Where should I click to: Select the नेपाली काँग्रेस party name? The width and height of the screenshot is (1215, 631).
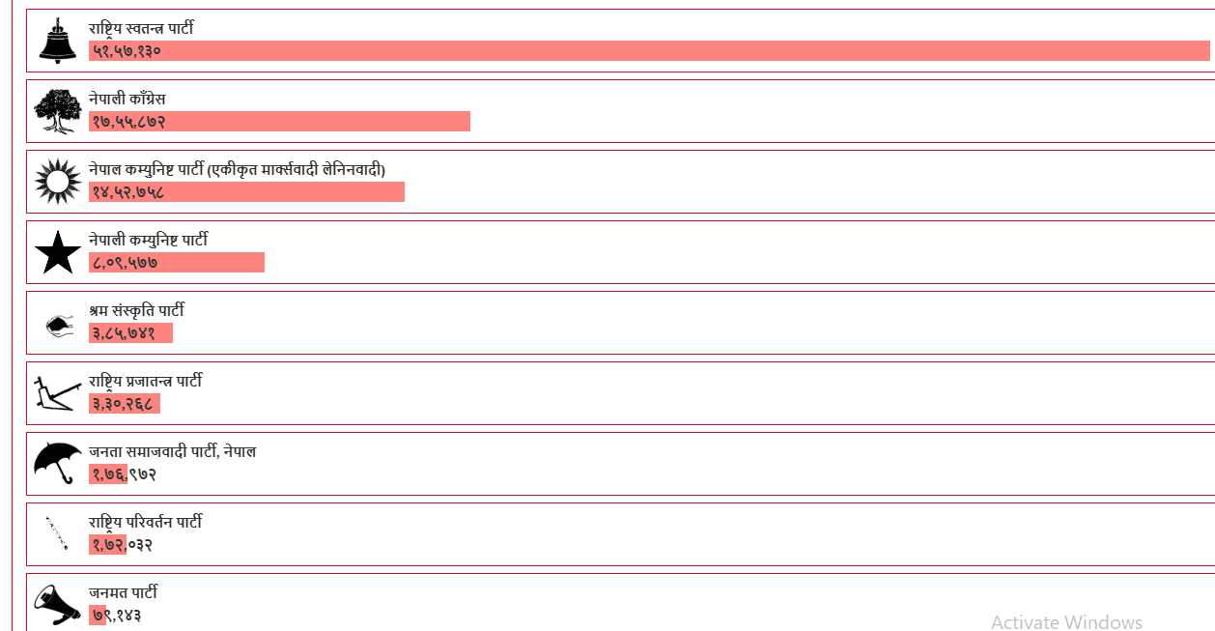point(127,100)
